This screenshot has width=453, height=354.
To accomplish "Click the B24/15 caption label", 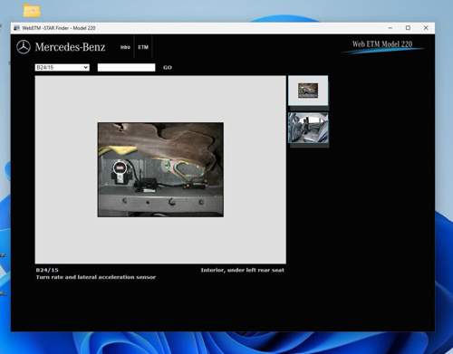I will coord(47,270).
